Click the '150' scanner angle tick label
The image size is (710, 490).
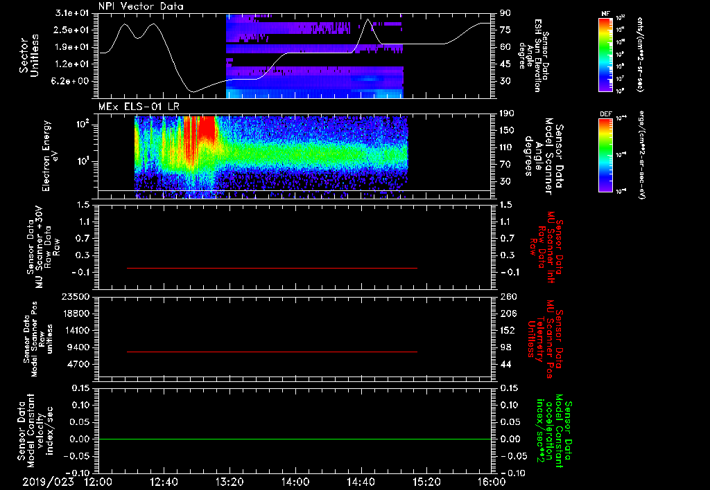point(508,131)
